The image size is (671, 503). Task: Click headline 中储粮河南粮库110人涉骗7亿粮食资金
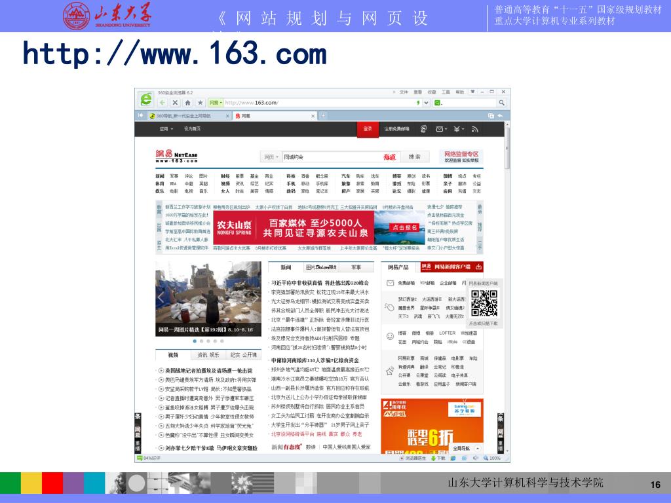315,361
